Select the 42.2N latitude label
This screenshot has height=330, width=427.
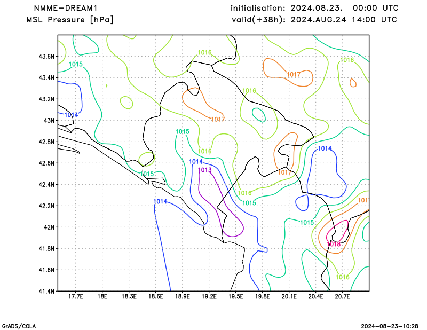46,206
